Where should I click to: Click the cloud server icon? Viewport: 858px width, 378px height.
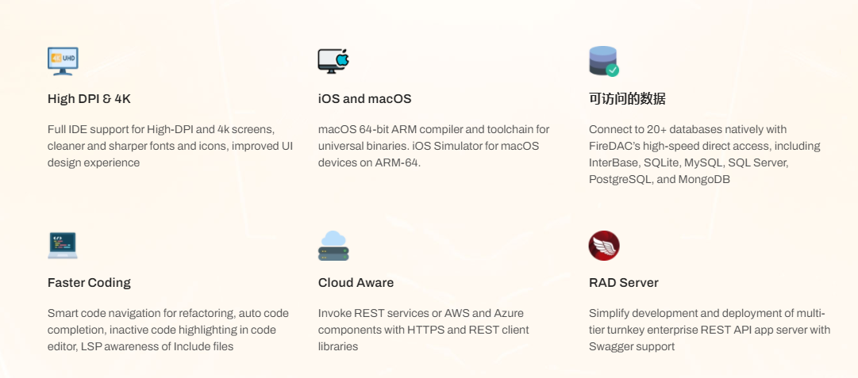(333, 245)
